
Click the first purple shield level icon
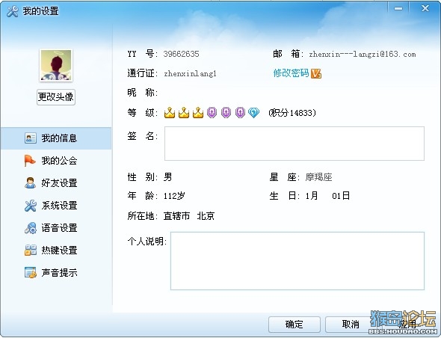[212, 113]
